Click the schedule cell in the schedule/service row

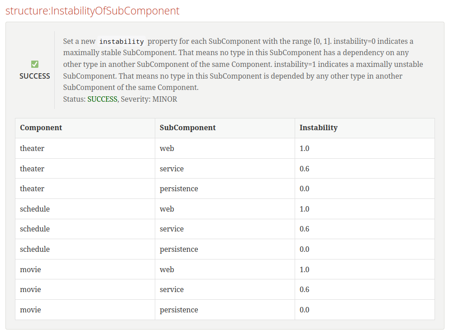coord(35,229)
